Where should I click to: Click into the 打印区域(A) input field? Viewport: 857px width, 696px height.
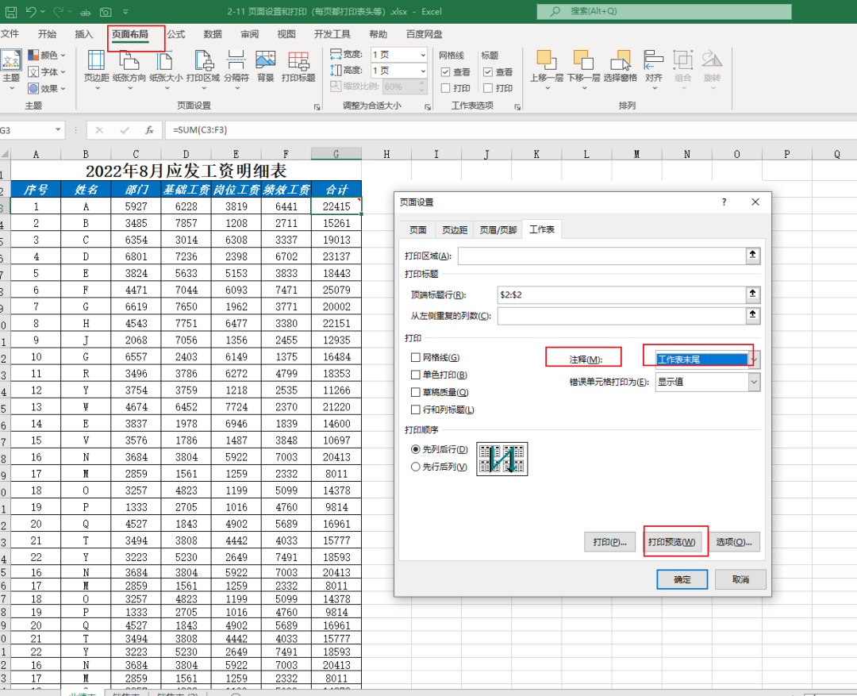tap(601, 256)
